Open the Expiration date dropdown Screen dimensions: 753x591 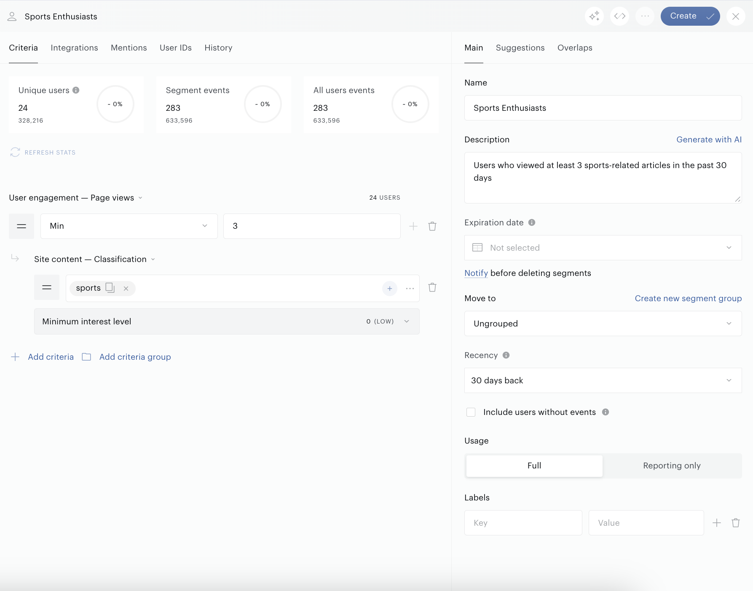point(603,248)
